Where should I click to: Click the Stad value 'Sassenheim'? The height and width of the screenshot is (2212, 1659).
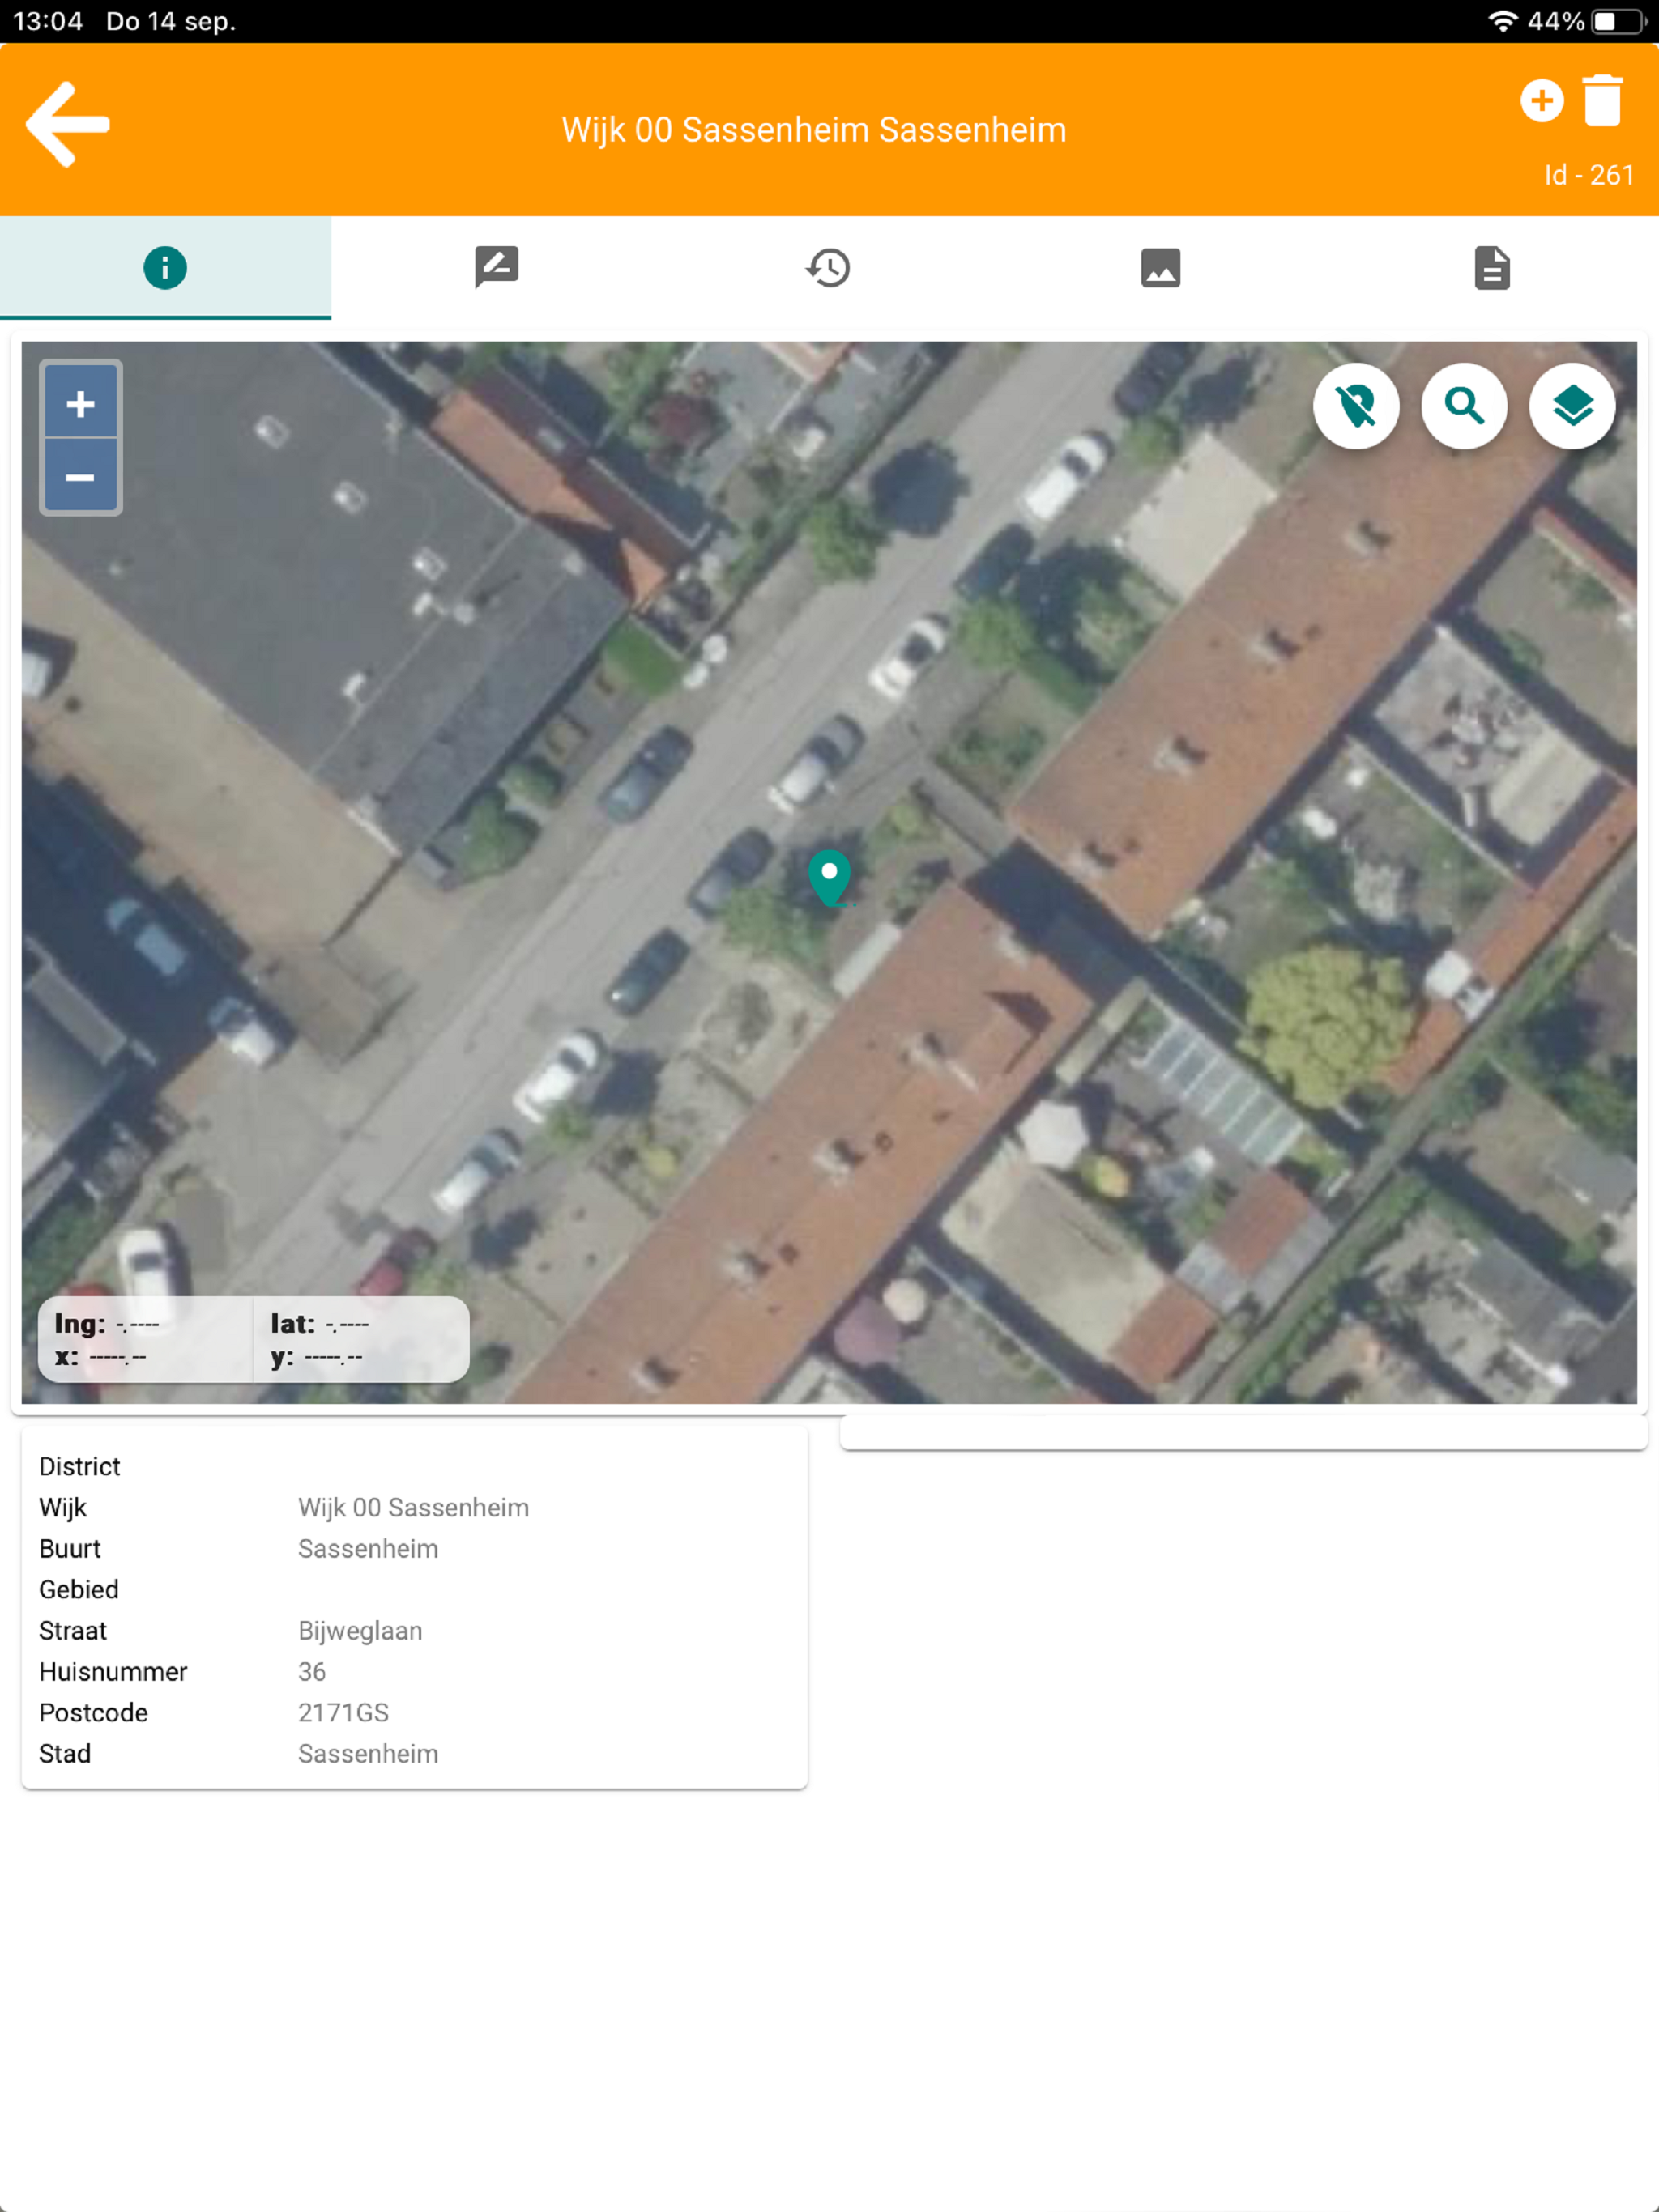pos(369,1753)
